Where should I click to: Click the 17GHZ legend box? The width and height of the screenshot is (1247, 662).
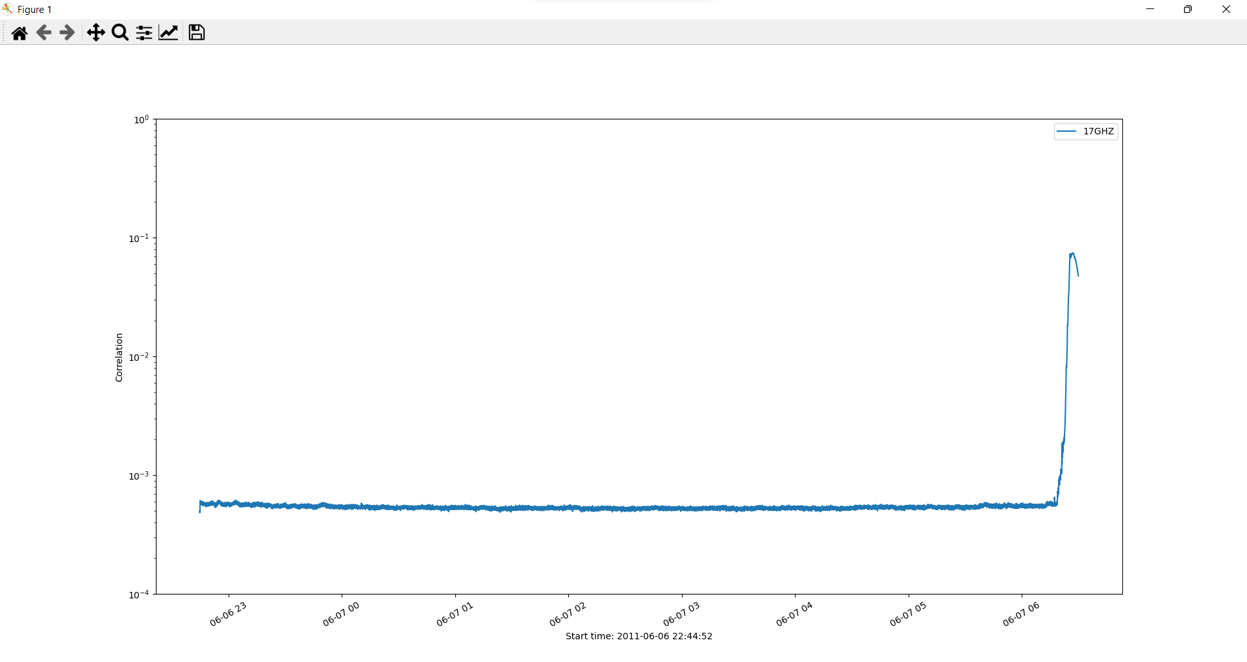(x=1086, y=131)
